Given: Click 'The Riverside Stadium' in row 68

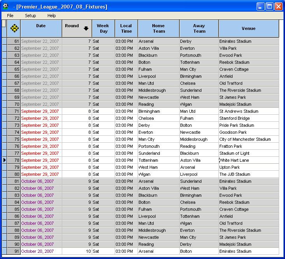Looking at the screenshot, I should (x=249, y=90).
